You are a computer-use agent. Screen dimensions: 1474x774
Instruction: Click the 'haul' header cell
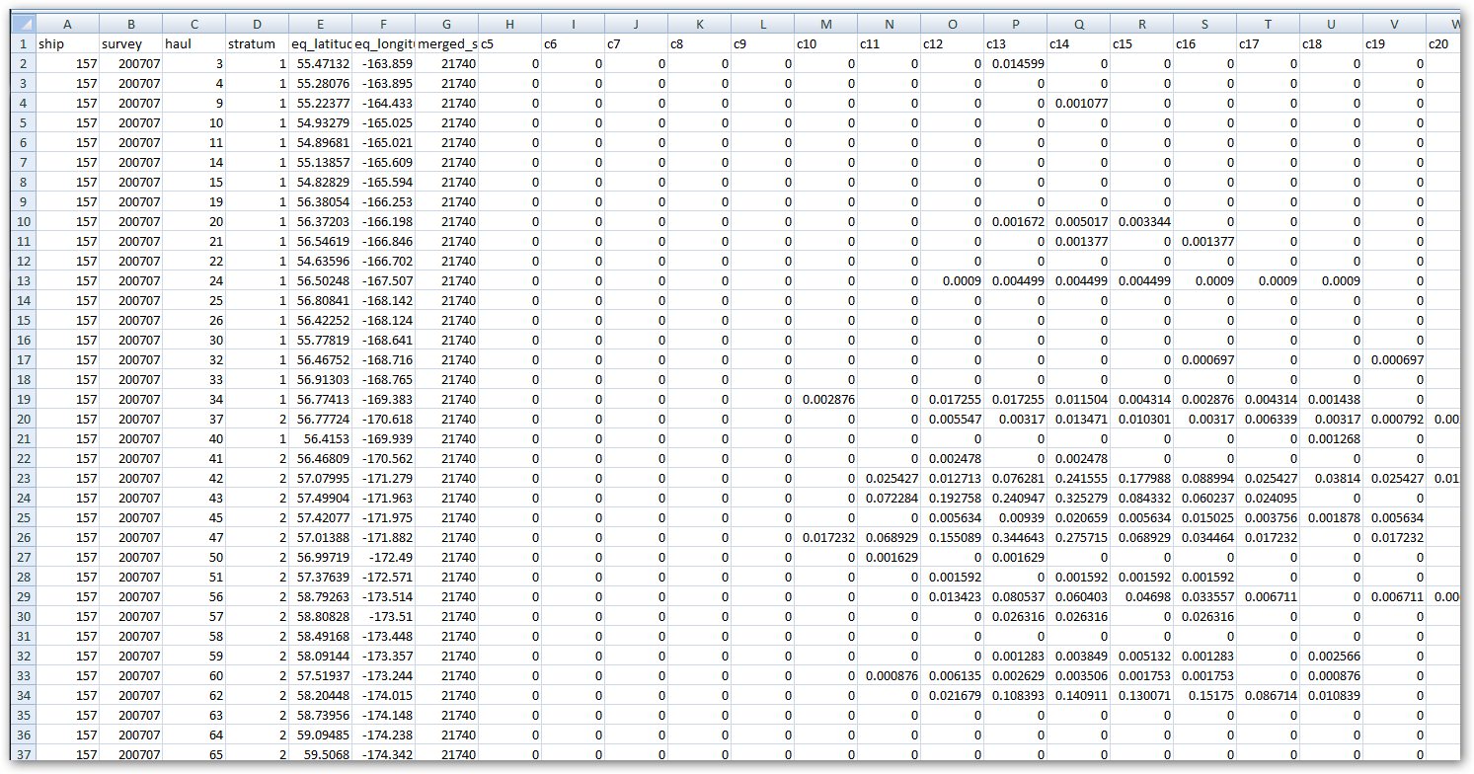click(194, 43)
